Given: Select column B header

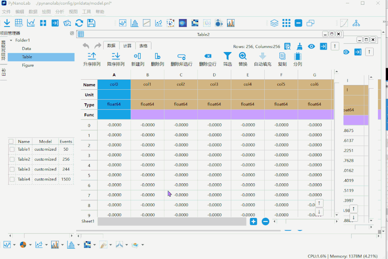Looking at the screenshot, I should pos(147,75).
